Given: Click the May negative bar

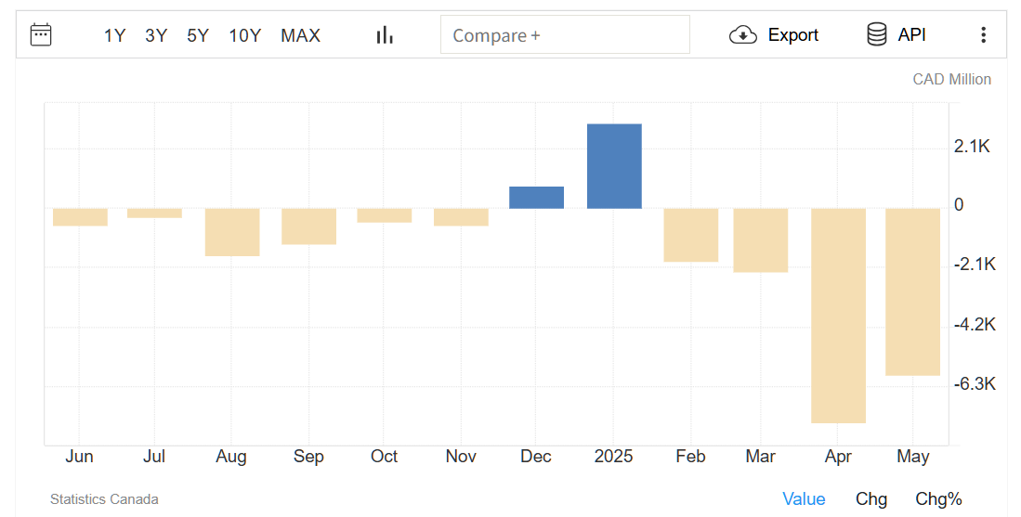Looking at the screenshot, I should pos(912,292).
